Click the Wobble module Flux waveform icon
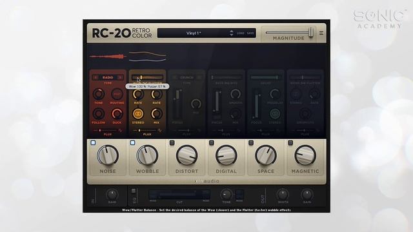This screenshot has width=413, height=232. (x=160, y=130)
